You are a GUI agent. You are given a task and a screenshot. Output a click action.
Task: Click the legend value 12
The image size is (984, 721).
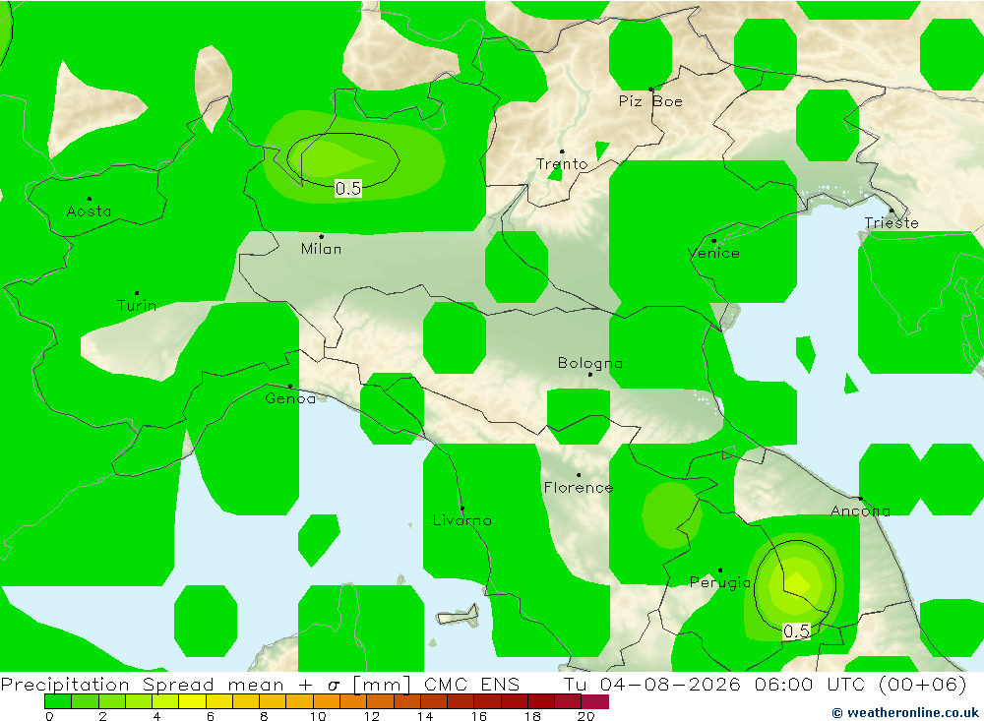[372, 716]
